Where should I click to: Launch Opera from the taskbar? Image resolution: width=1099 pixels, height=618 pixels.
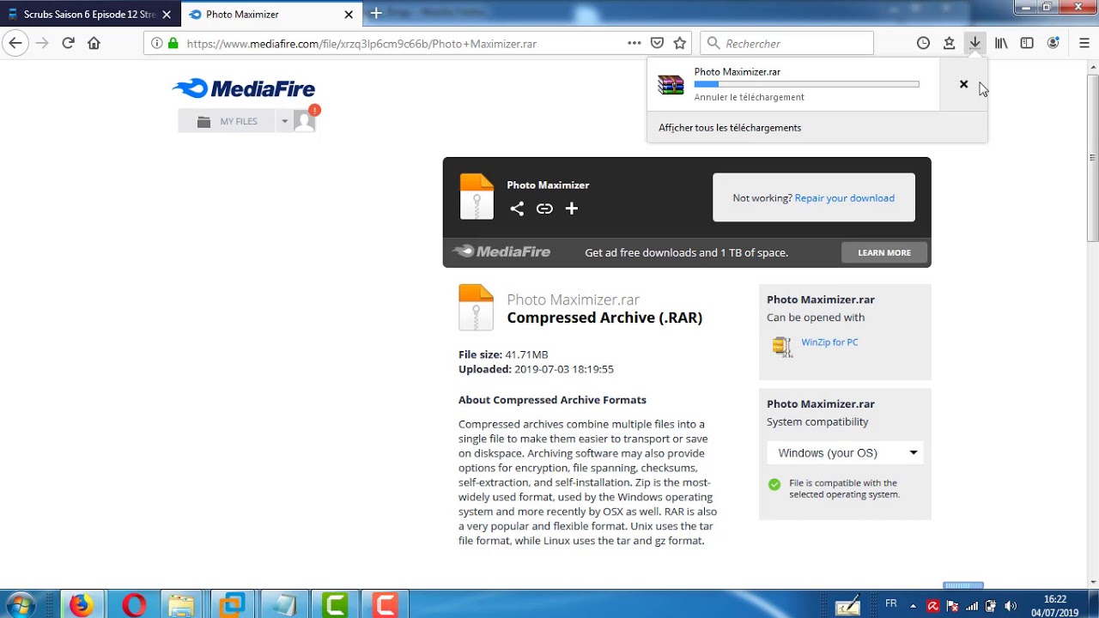coord(133,605)
